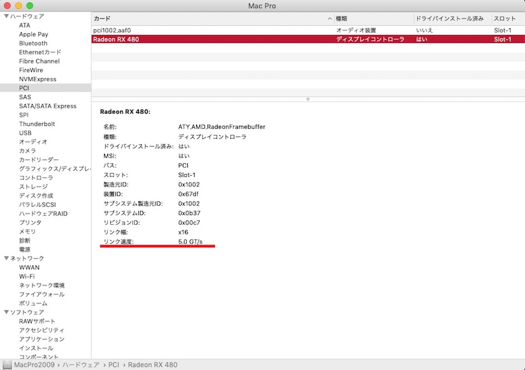Show インストール information
Image resolution: width=525 pixels, height=370 pixels.
36,348
